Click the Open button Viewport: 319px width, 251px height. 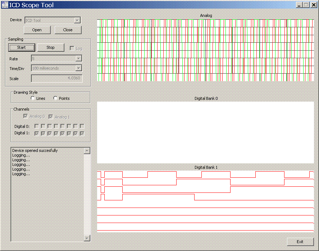37,30
